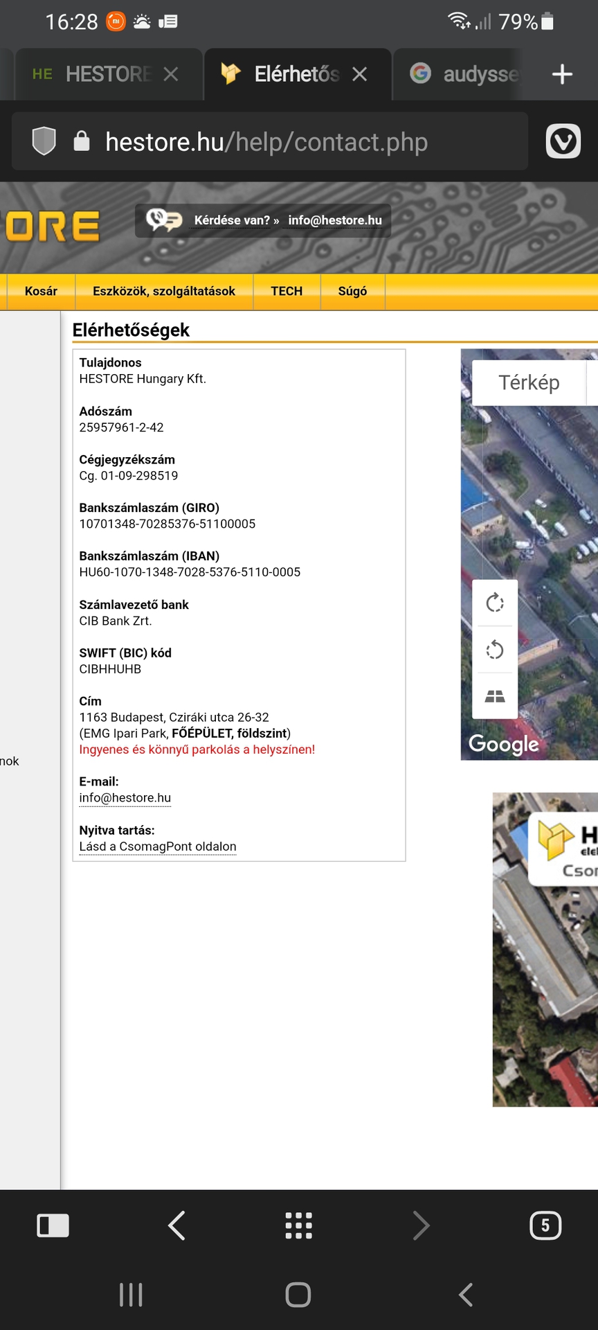The height and width of the screenshot is (1330, 598).
Task: Tap the lower satellite map image
Action: pos(545,950)
